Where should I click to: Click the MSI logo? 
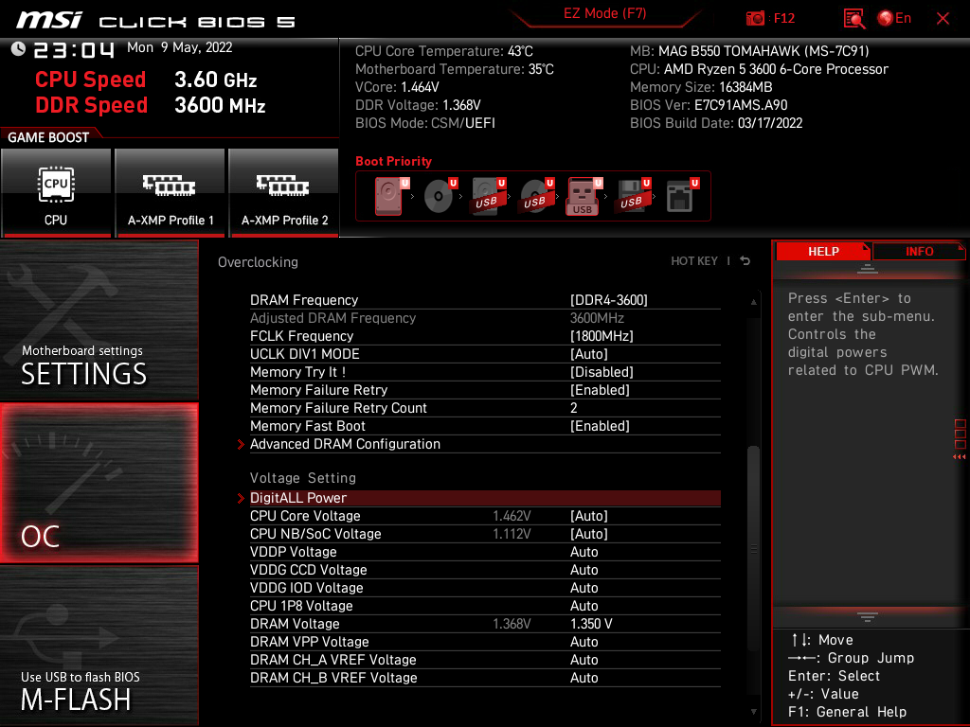coord(49,21)
